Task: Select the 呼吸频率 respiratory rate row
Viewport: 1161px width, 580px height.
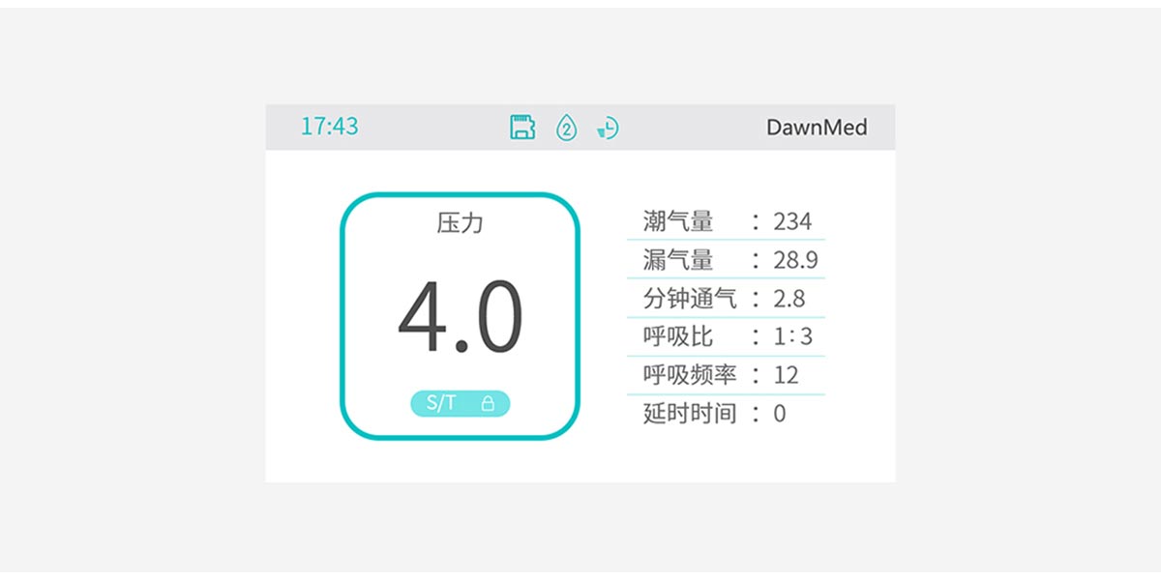Action: click(726, 375)
